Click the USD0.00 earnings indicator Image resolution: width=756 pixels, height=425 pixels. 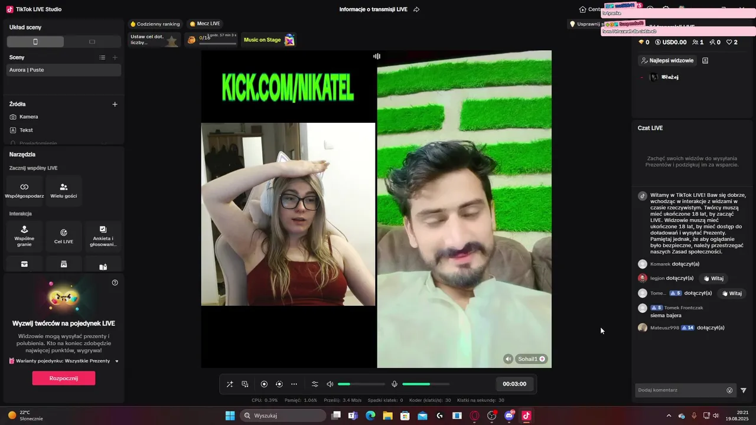670,42
